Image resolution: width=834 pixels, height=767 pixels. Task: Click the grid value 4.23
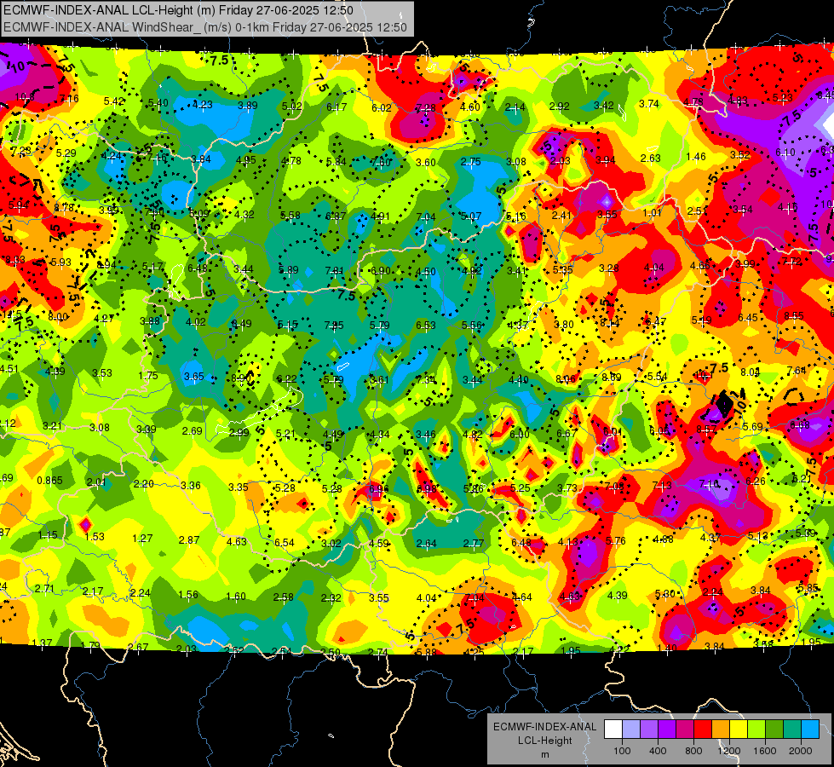click(x=203, y=105)
